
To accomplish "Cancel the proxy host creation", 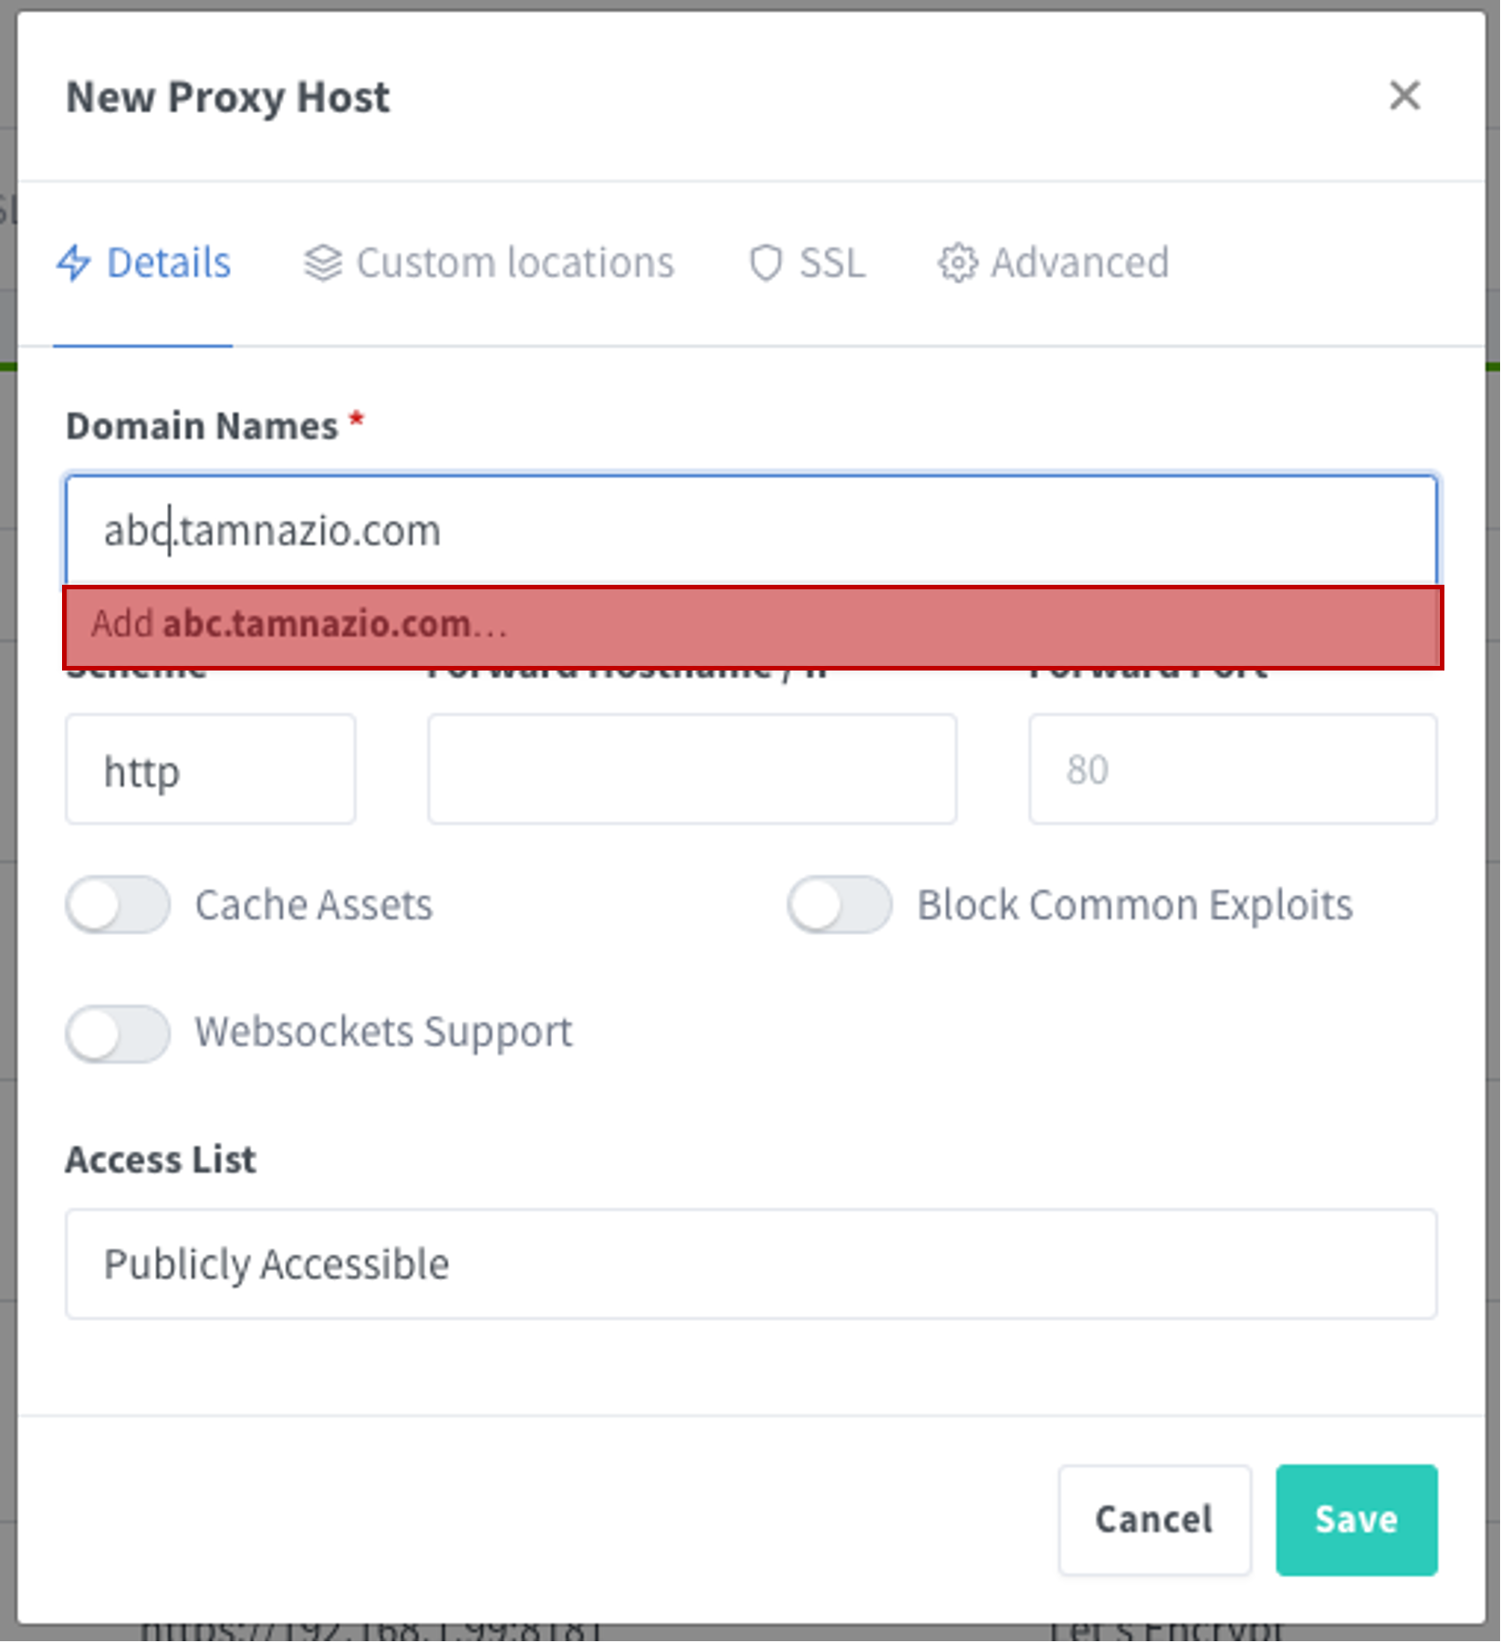I will tap(1154, 1520).
